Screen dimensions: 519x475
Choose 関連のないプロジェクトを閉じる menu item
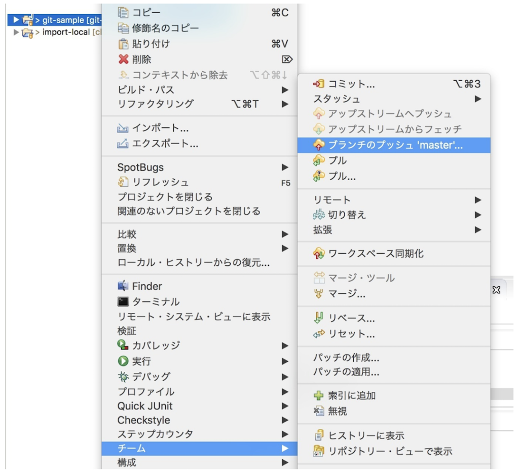click(x=200, y=211)
